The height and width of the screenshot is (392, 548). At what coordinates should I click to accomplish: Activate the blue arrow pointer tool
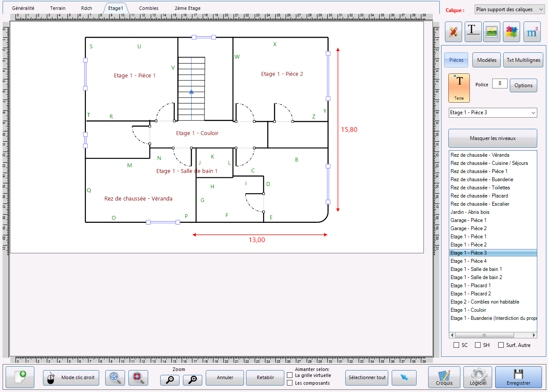pos(404,377)
